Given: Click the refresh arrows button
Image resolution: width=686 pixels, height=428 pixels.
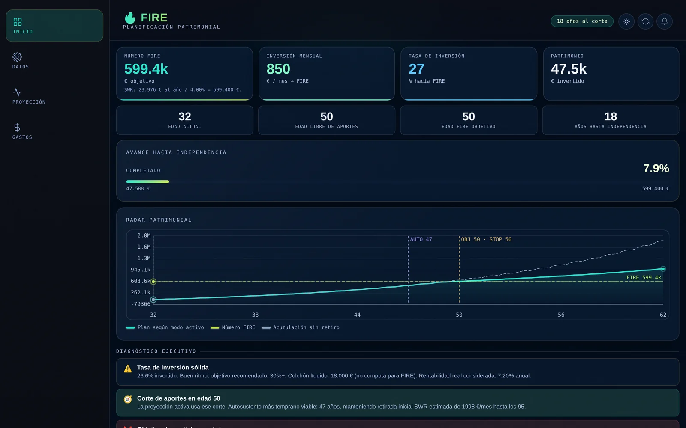Looking at the screenshot, I should point(645,21).
